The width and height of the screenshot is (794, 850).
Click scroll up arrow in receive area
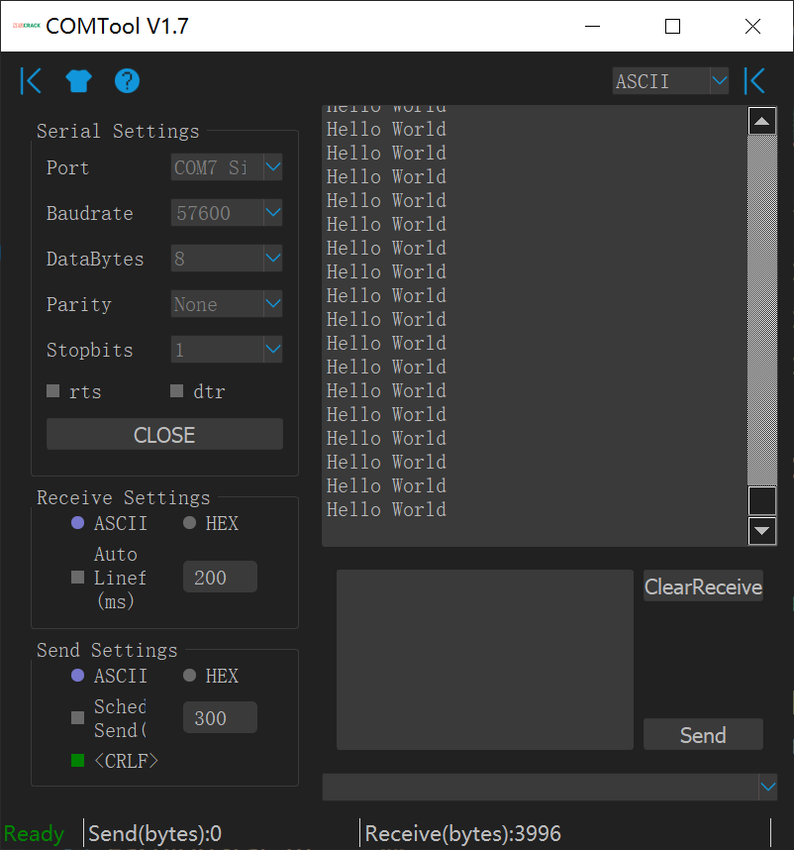pos(761,122)
